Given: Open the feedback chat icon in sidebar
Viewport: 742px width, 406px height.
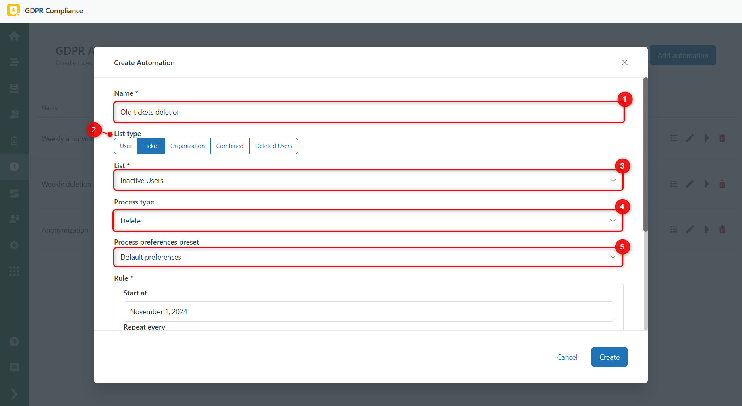Looking at the screenshot, I should click(x=14, y=368).
